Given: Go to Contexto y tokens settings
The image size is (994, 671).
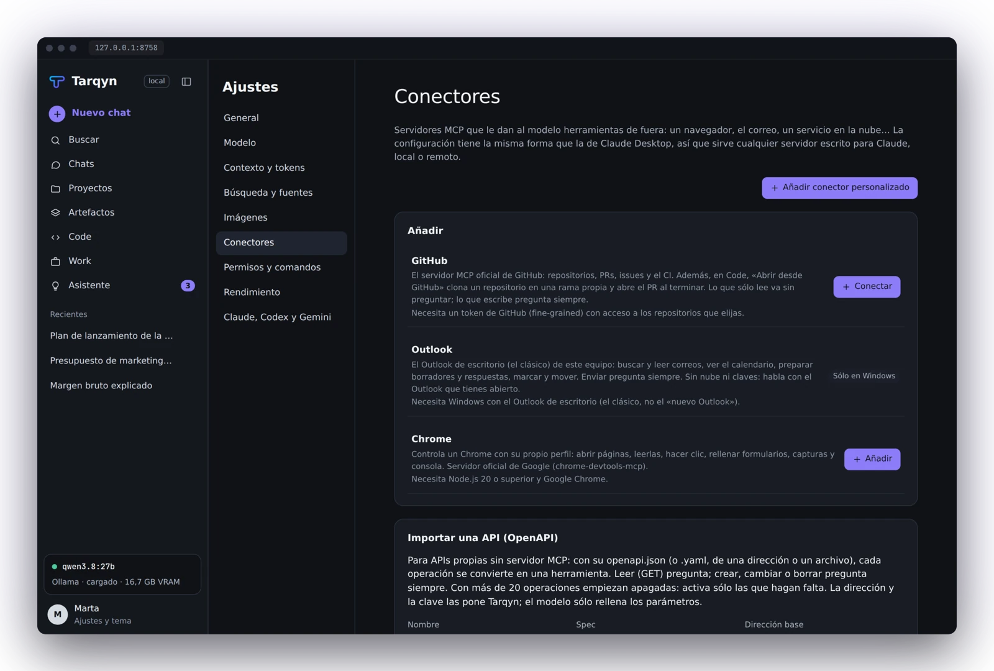Looking at the screenshot, I should (x=281, y=168).
